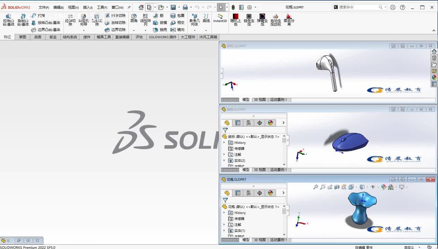
Task: Switch to the SOLIDWORKS 插件 ribbon tab
Action: pyautogui.click(x=163, y=37)
